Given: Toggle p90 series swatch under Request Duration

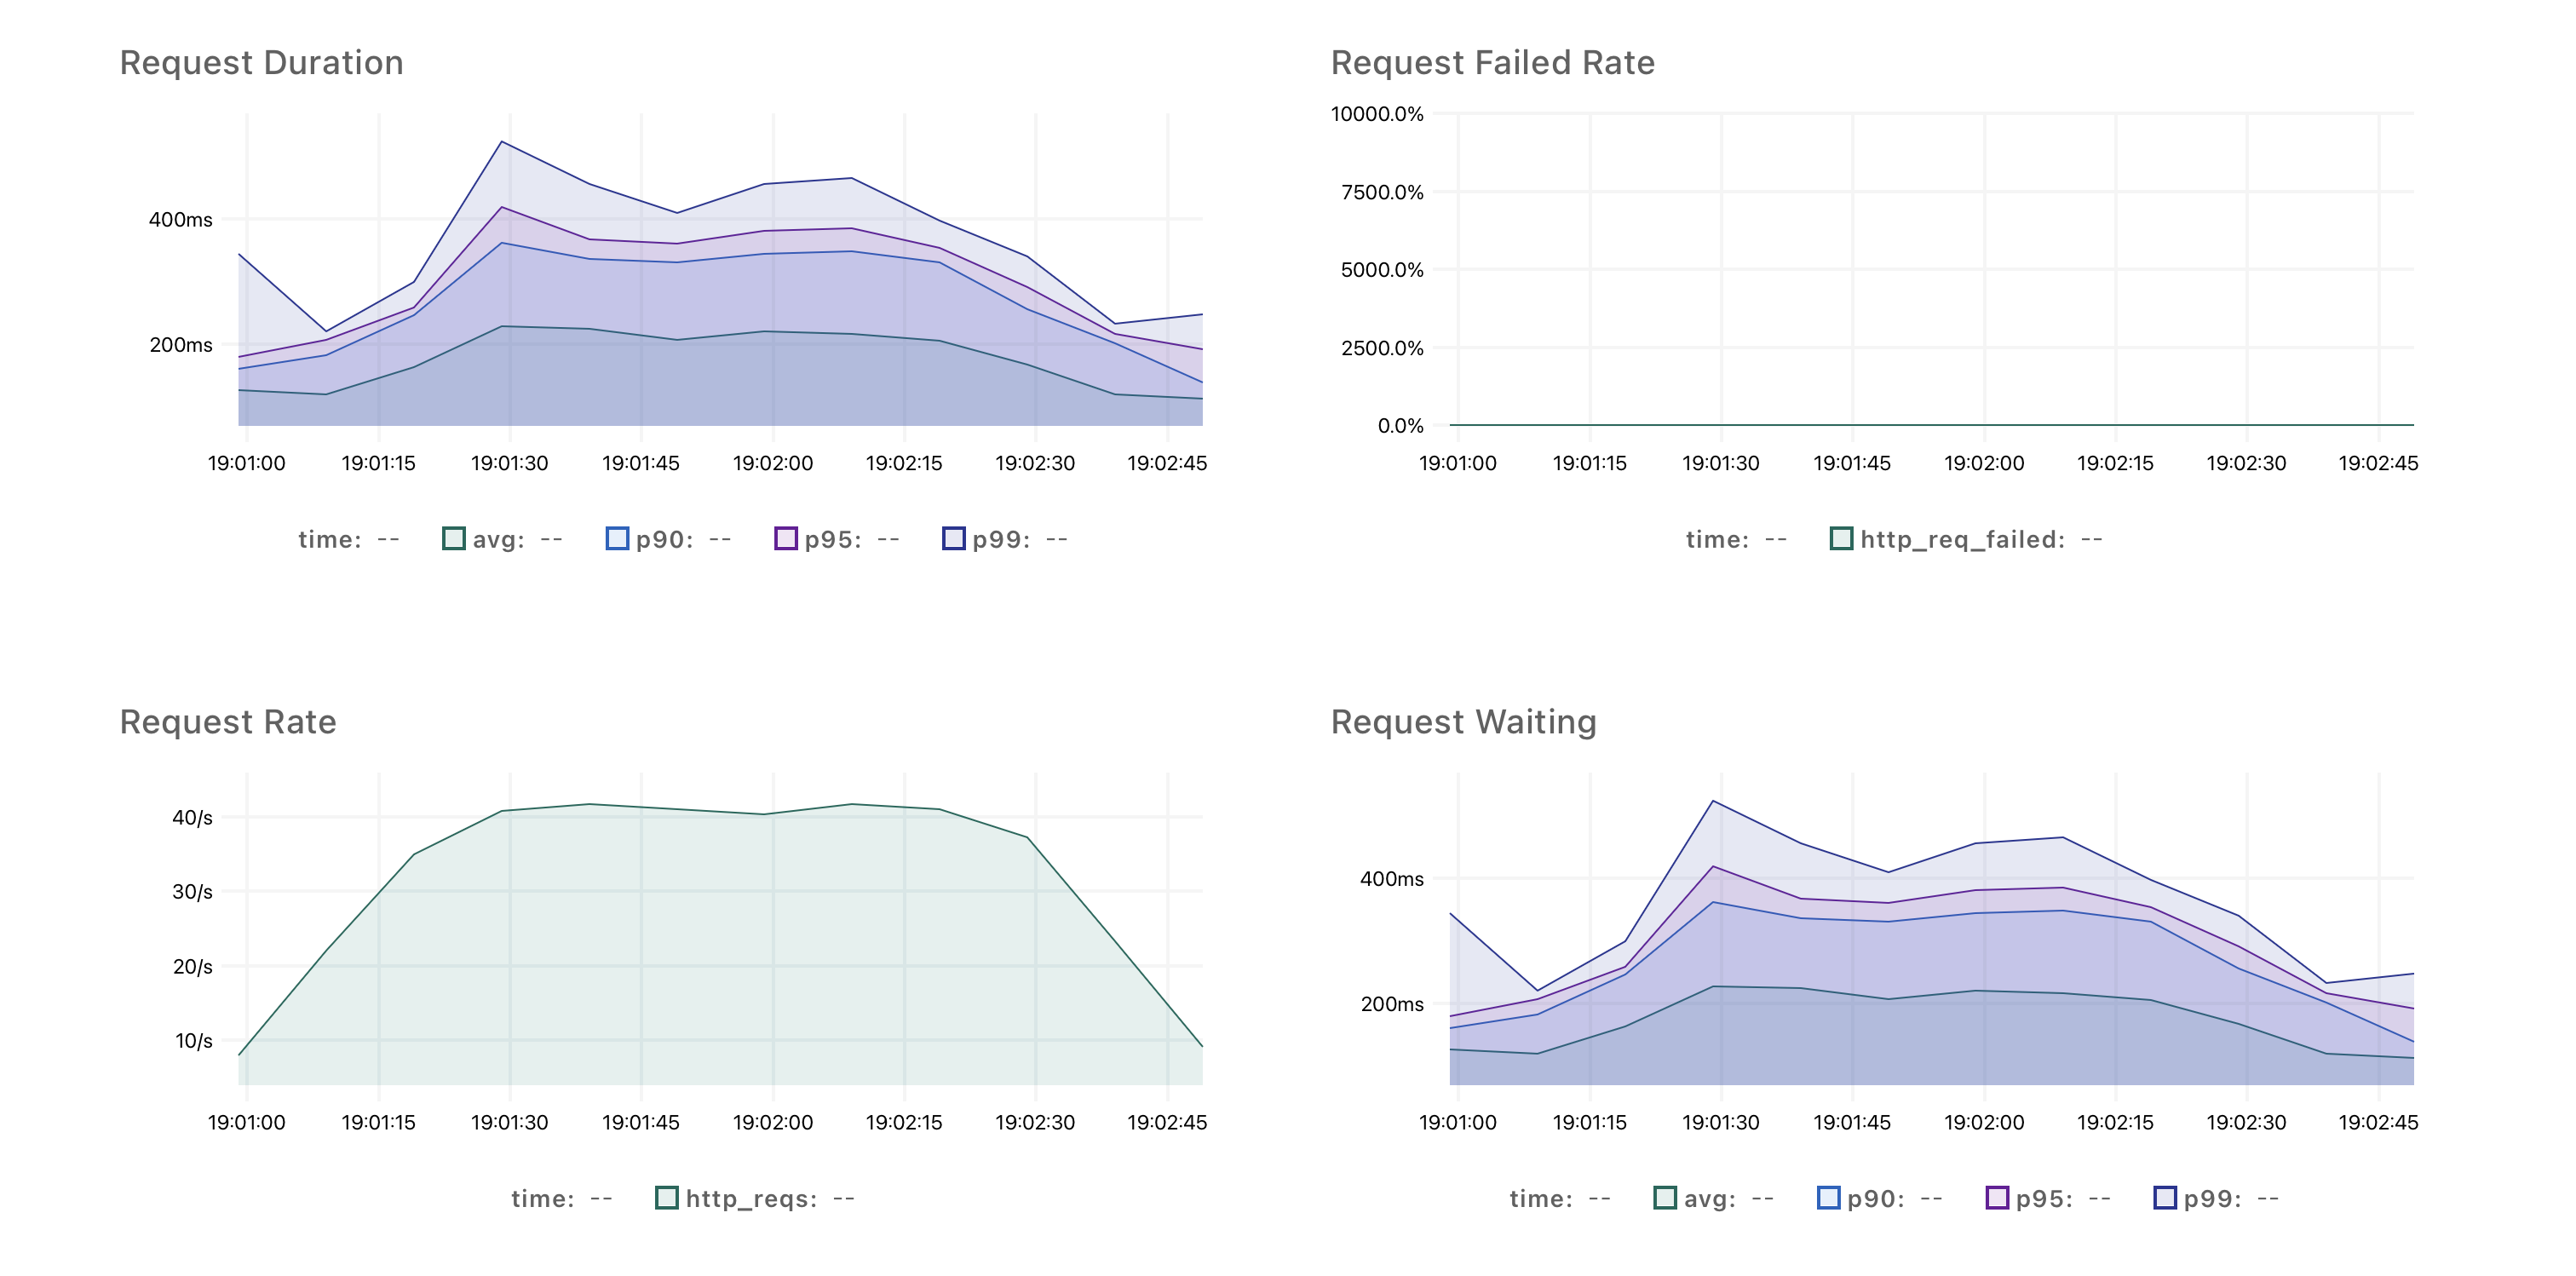Looking at the screenshot, I should pyautogui.click(x=617, y=539).
